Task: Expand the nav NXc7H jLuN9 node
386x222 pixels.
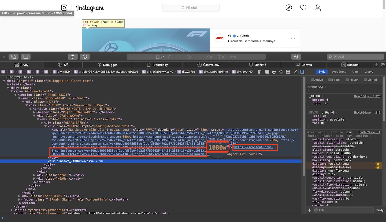Action: pos(19,196)
